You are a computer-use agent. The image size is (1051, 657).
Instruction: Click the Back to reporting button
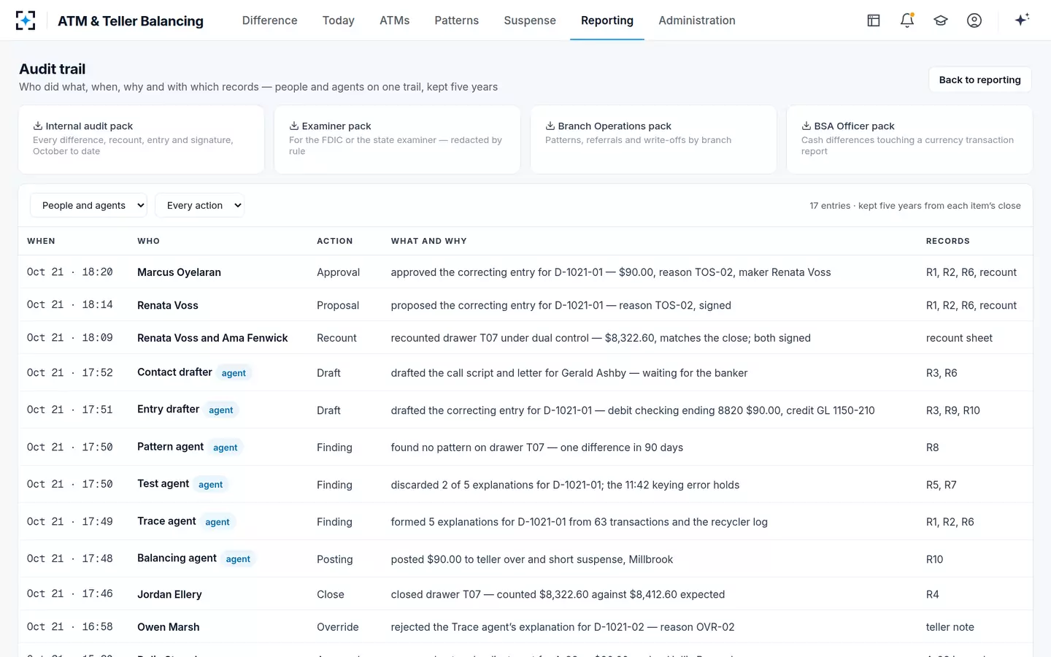979,80
